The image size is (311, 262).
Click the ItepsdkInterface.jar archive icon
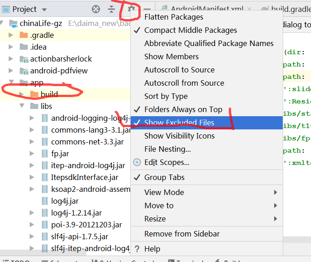point(45,177)
